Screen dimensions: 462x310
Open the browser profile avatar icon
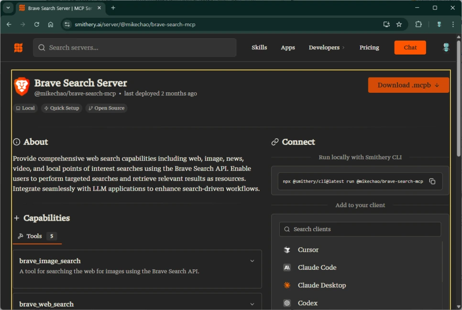(439, 24)
